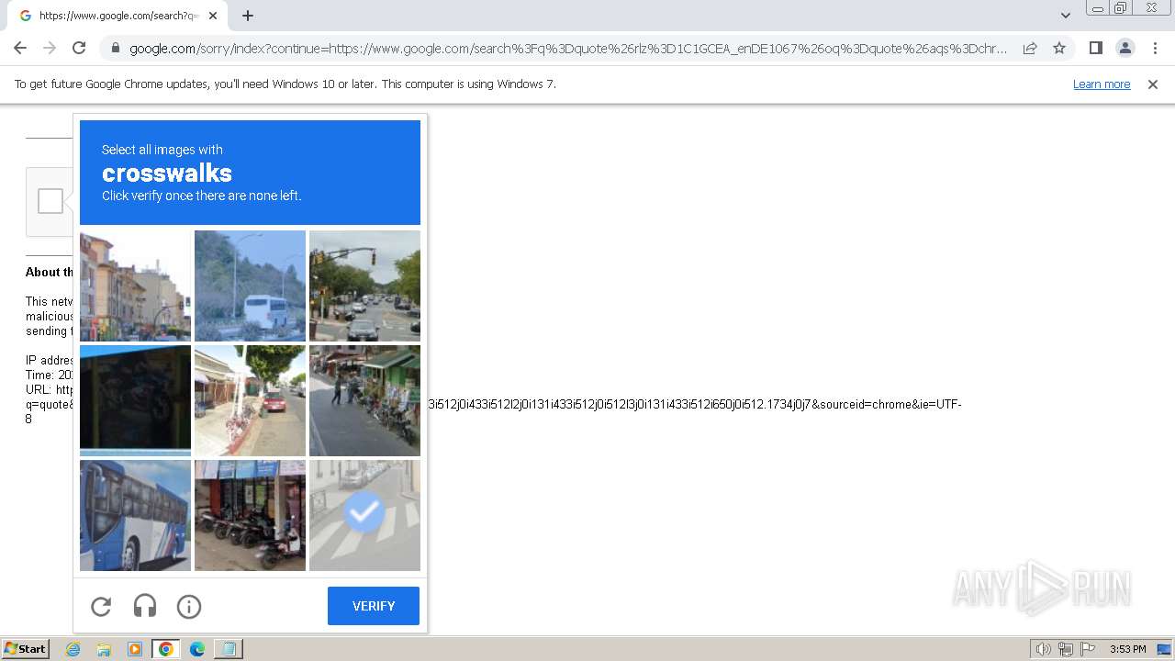Restore down the Chrome window
This screenshot has width=1175, height=661.
point(1121,8)
